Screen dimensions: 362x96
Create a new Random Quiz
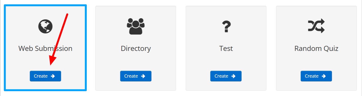tap(316, 76)
